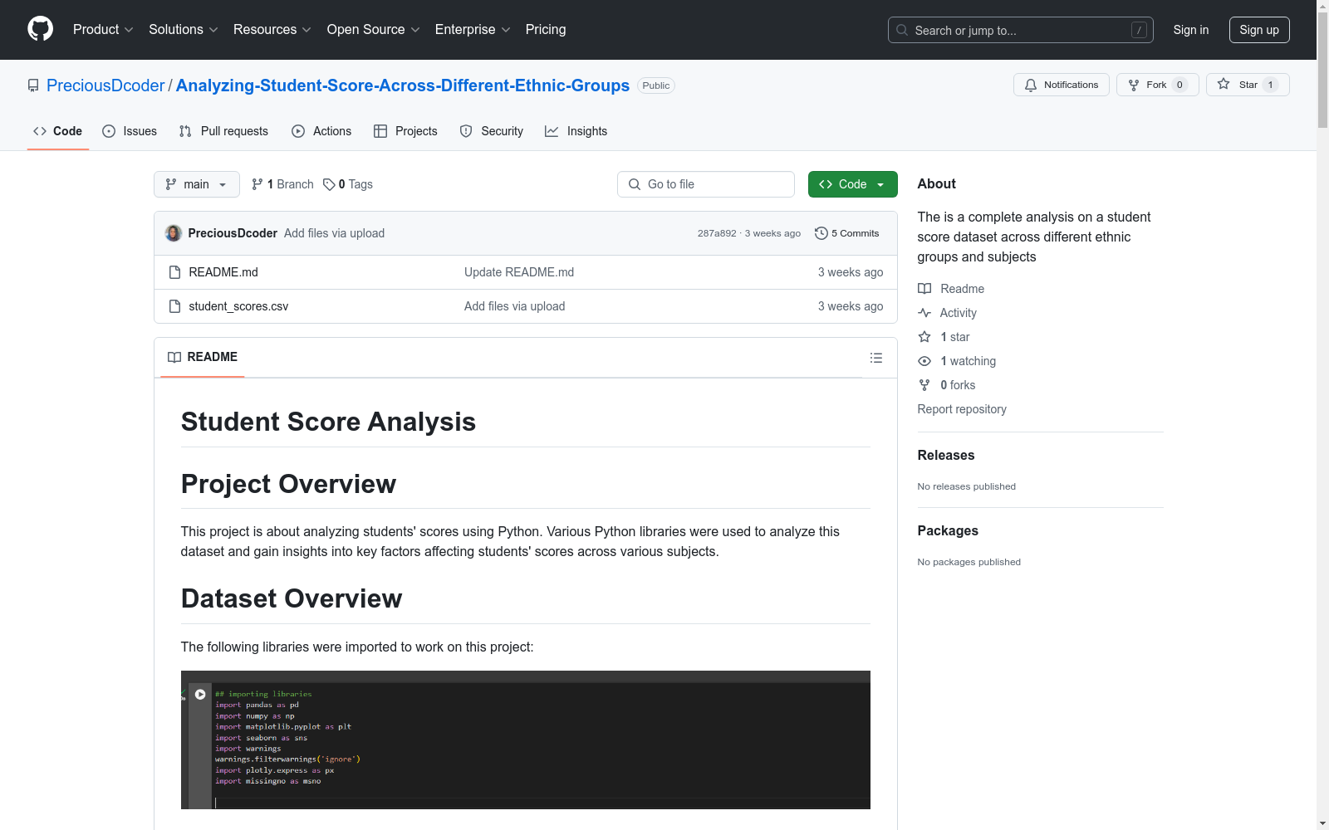The height and width of the screenshot is (830, 1329).
Task: Click Report repository
Action: pyautogui.click(x=962, y=409)
